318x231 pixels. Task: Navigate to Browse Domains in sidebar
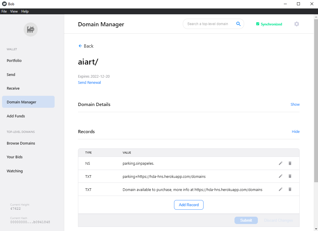[21, 143]
